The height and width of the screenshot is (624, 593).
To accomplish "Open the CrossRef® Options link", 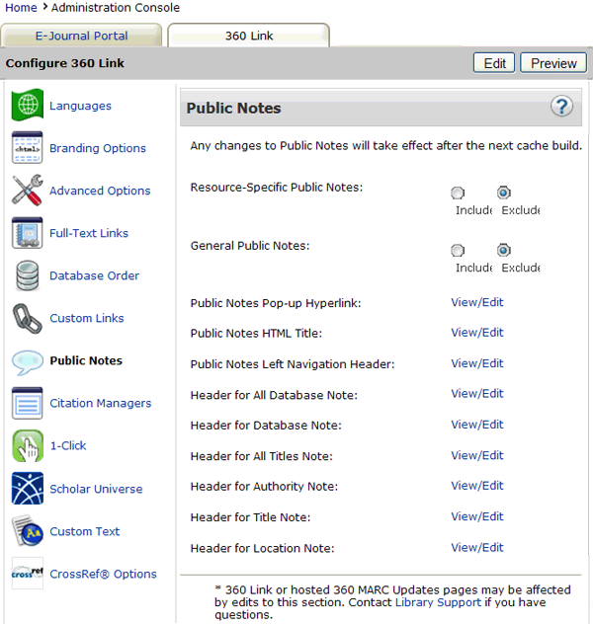I will click(x=103, y=574).
